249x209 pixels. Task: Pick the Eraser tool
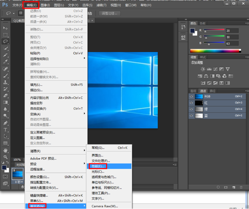[5, 96]
